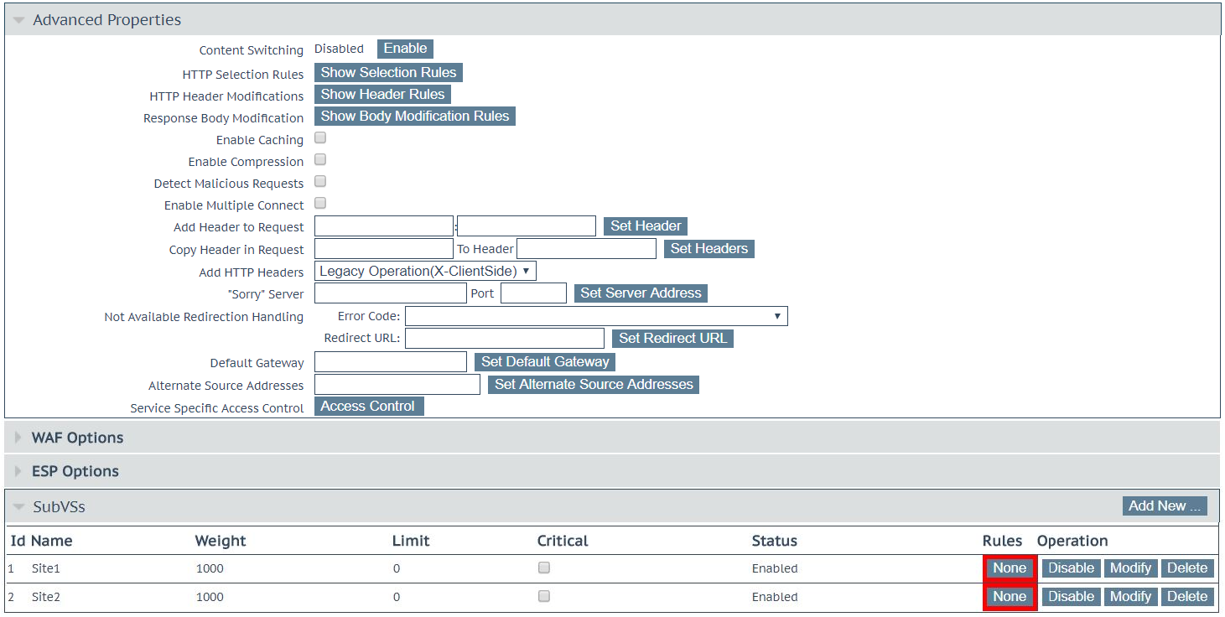Expand the ESP Options section
Image resolution: width=1225 pixels, height=617 pixels.
point(612,471)
